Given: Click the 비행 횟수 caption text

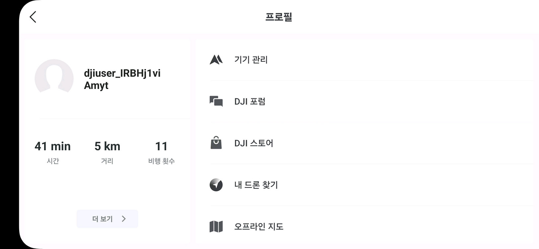Looking at the screenshot, I should (161, 161).
